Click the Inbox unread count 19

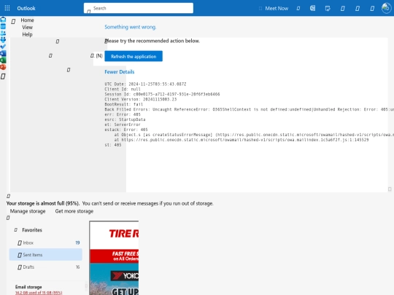pos(77,243)
